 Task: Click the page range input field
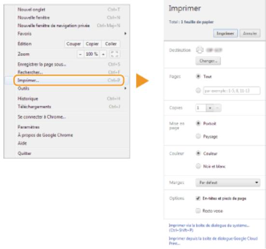click(x=232, y=91)
